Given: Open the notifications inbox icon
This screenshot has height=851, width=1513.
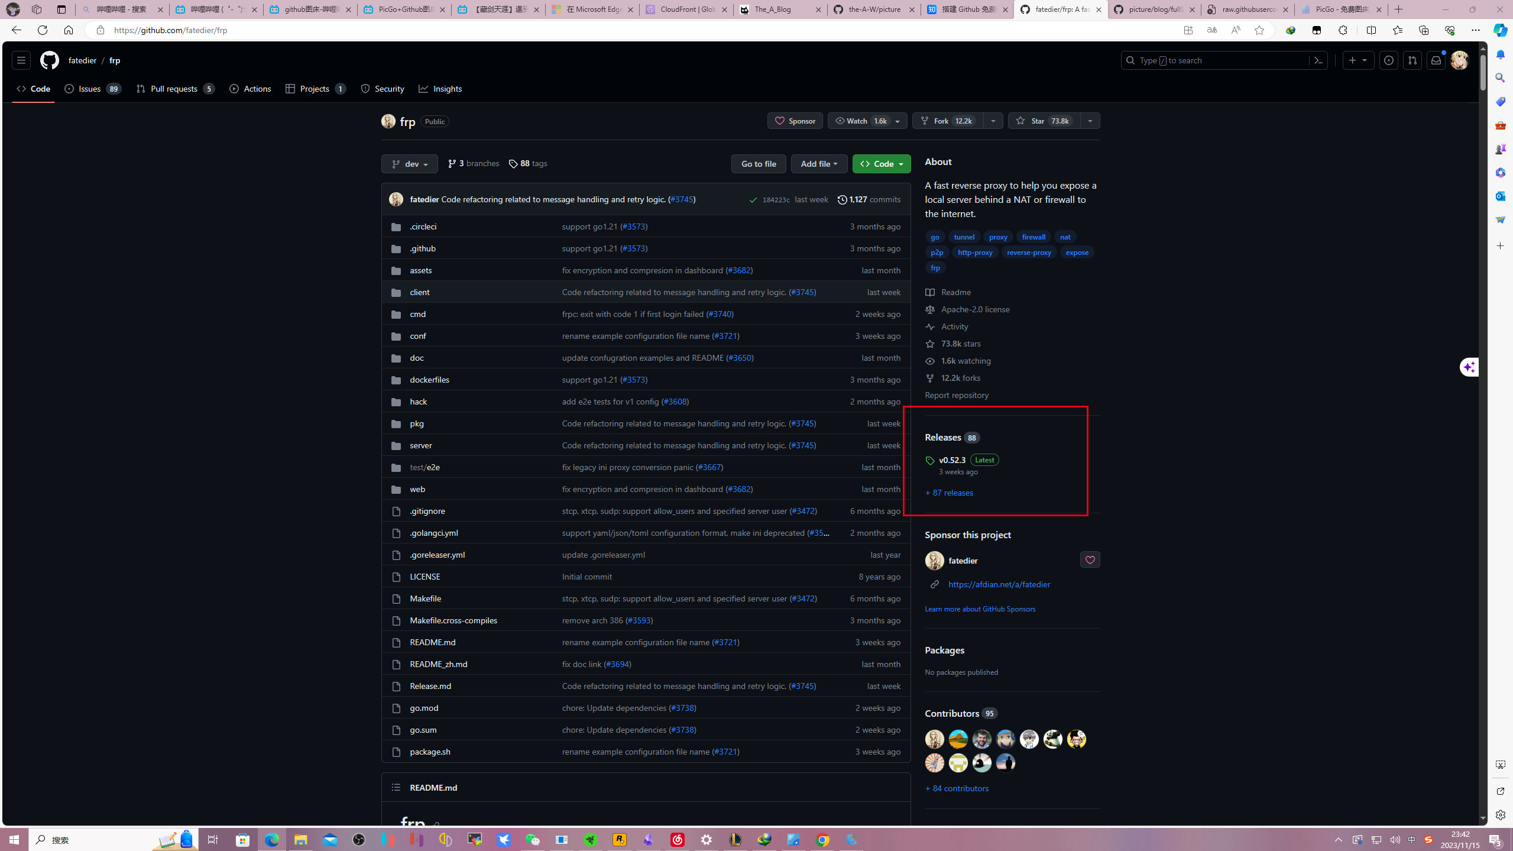Looking at the screenshot, I should point(1436,60).
